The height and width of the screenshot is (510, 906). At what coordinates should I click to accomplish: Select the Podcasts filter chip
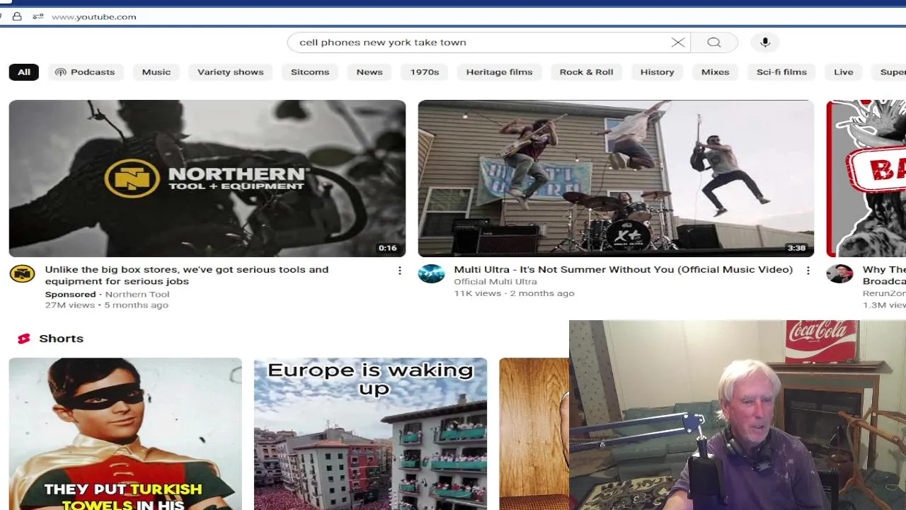[x=85, y=72]
